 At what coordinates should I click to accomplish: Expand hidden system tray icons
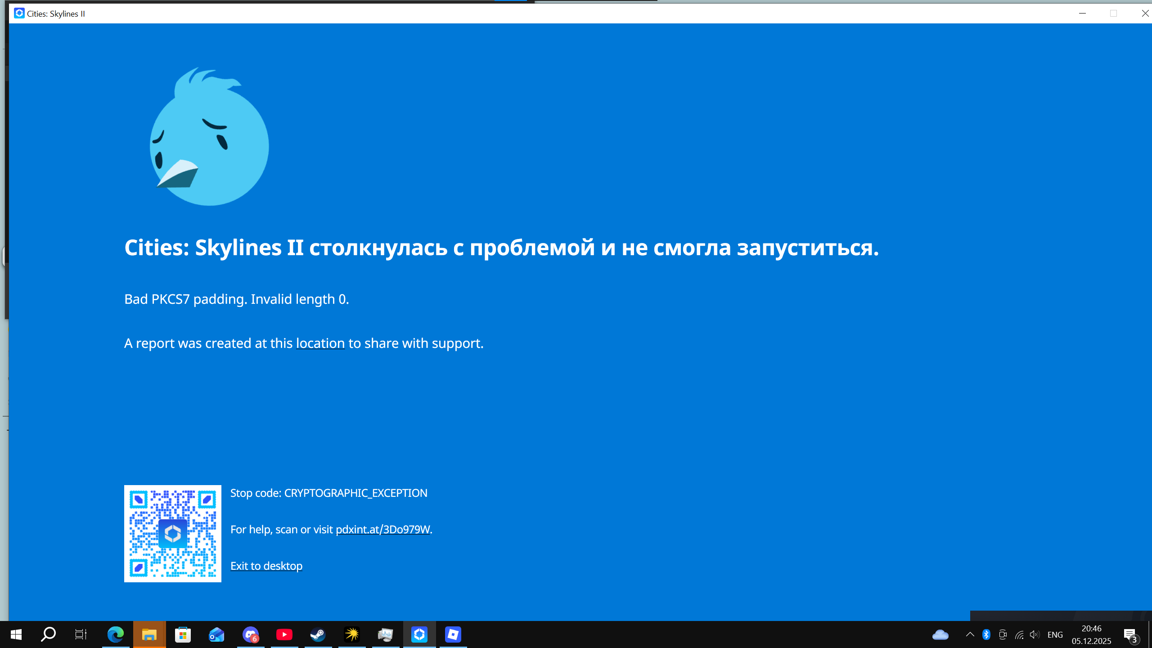tap(970, 634)
